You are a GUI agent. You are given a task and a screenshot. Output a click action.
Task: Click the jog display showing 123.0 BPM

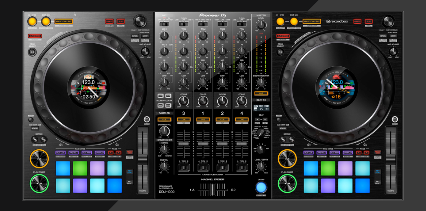click(89, 87)
